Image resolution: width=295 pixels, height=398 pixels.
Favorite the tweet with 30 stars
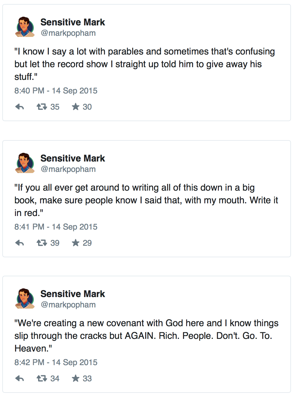click(x=76, y=107)
